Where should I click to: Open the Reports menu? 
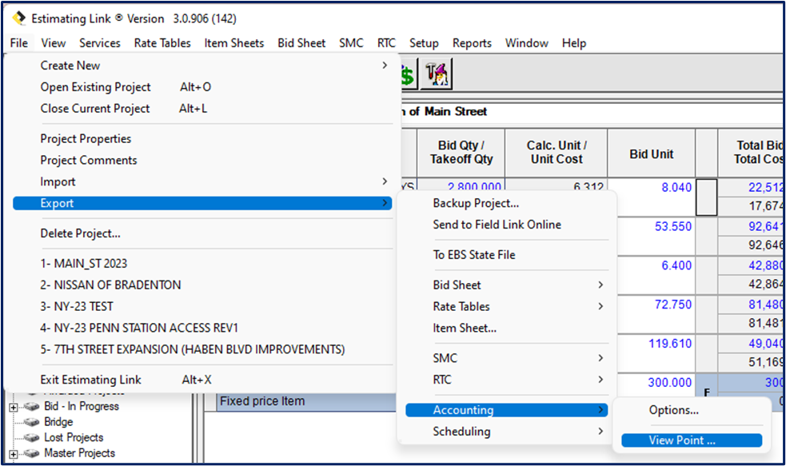click(473, 43)
